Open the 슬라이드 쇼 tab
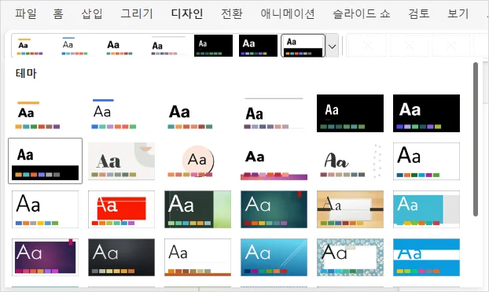Screen dimensions: 489x292 (x=362, y=13)
